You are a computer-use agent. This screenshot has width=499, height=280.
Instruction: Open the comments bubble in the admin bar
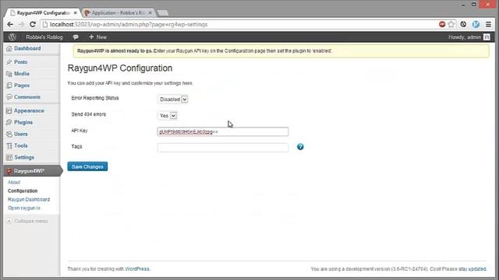pos(76,37)
